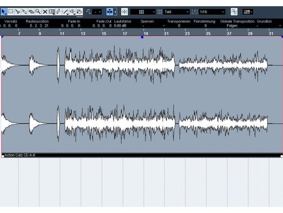Select the Draw pencil tool
Screen dimensions: 283x213
(x=58, y=12)
